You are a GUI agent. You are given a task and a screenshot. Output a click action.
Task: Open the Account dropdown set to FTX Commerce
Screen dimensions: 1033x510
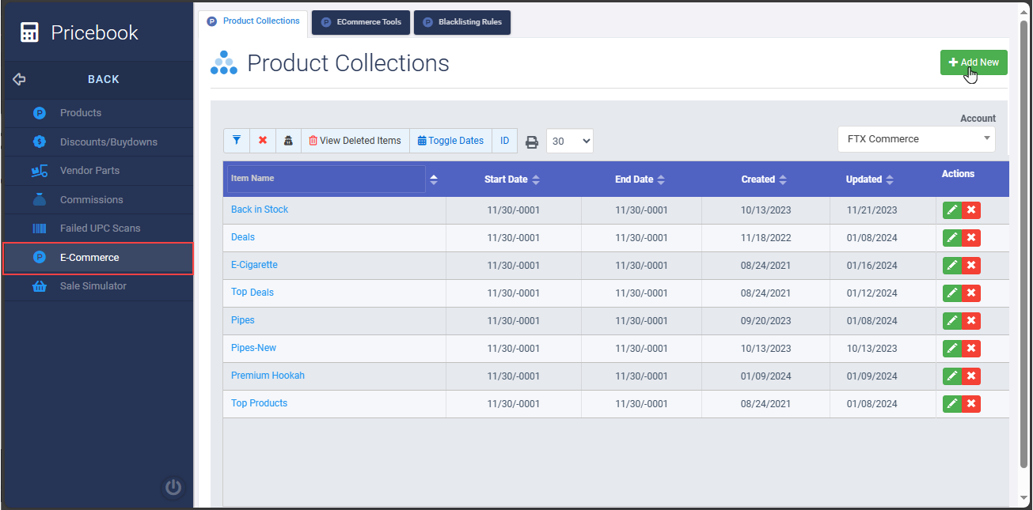pos(917,139)
